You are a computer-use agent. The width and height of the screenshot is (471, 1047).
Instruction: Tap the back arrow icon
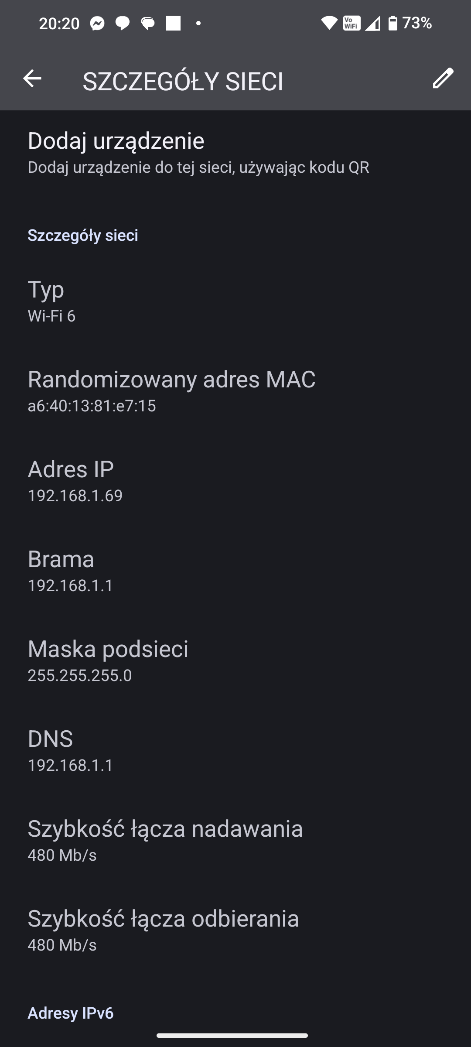[x=32, y=79]
